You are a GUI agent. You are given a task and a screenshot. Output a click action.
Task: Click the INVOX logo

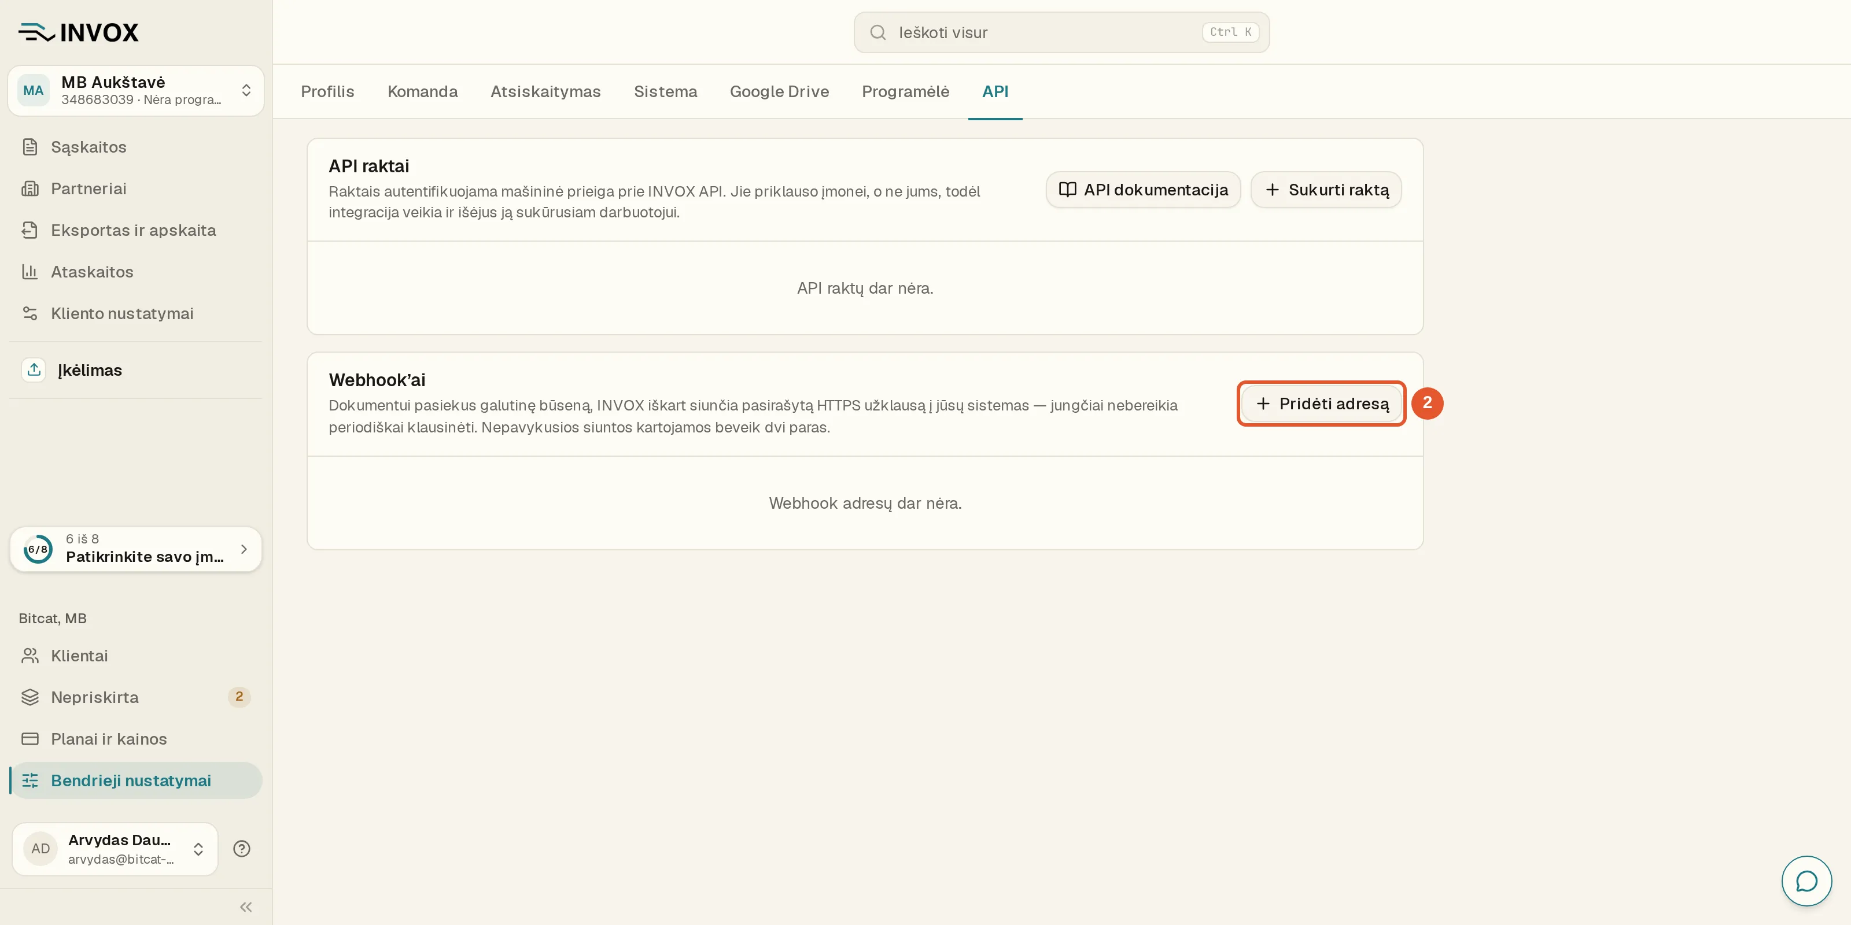[x=78, y=32]
